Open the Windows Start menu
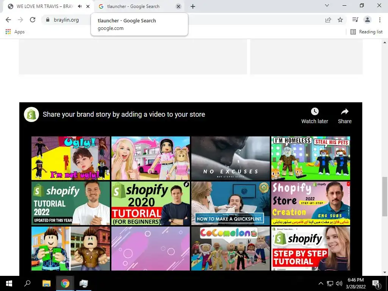Image resolution: width=388 pixels, height=291 pixels. click(x=9, y=283)
